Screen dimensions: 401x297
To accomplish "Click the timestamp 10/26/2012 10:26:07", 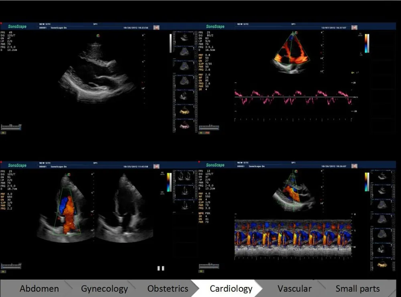I will point(334,166).
